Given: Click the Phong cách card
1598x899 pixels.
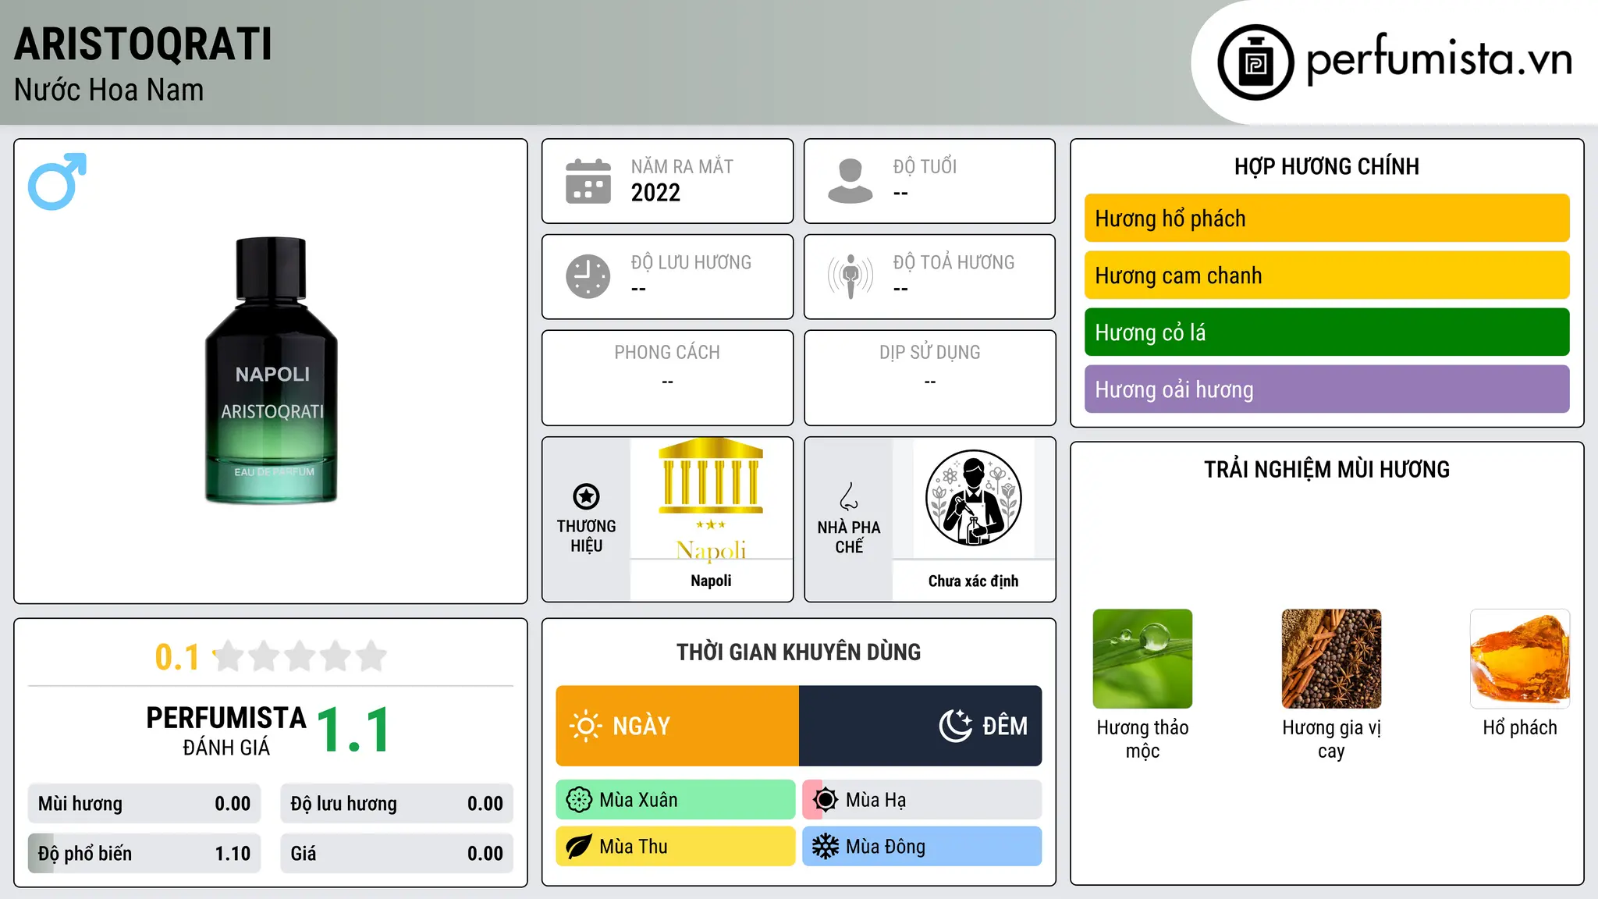Looking at the screenshot, I should click(x=667, y=378).
